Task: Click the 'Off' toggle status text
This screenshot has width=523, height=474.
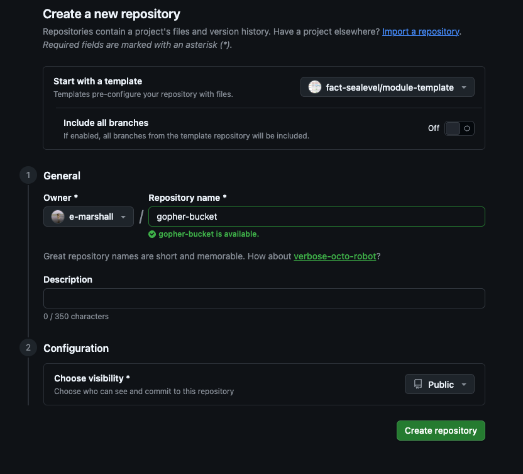Action: pyautogui.click(x=434, y=128)
